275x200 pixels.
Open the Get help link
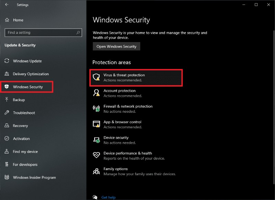click(108, 197)
